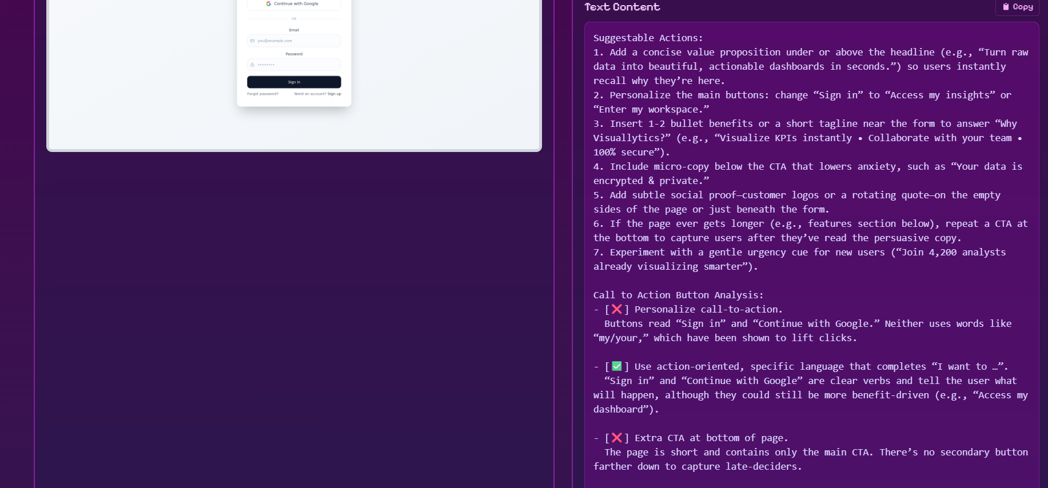The width and height of the screenshot is (1048, 488).
Task: Click suggestion 7 'Experiment with a gentle urgency cue'
Action: coord(799,259)
